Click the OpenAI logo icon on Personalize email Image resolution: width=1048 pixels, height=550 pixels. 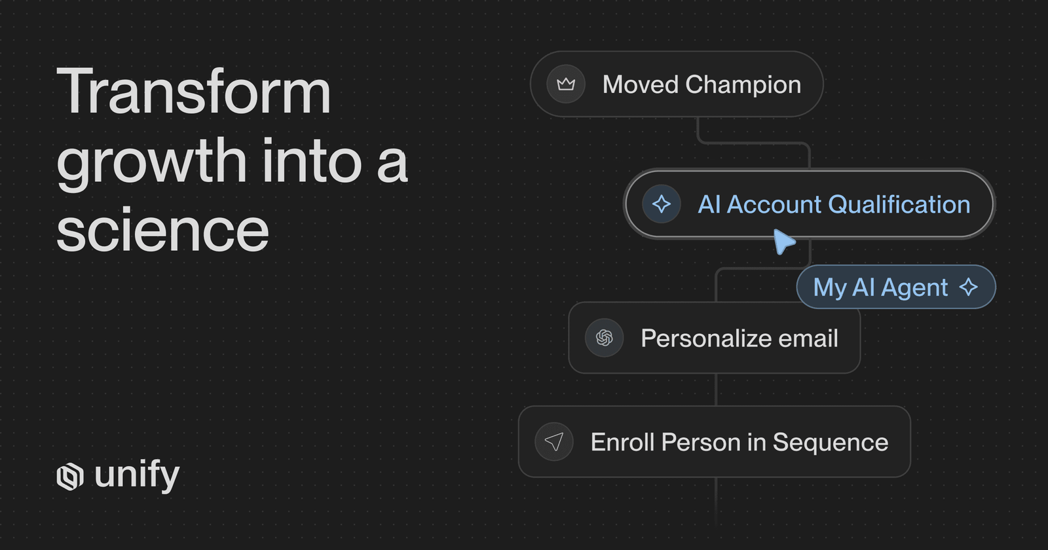604,338
